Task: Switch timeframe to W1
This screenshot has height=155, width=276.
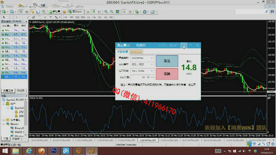Action: tap(106, 17)
